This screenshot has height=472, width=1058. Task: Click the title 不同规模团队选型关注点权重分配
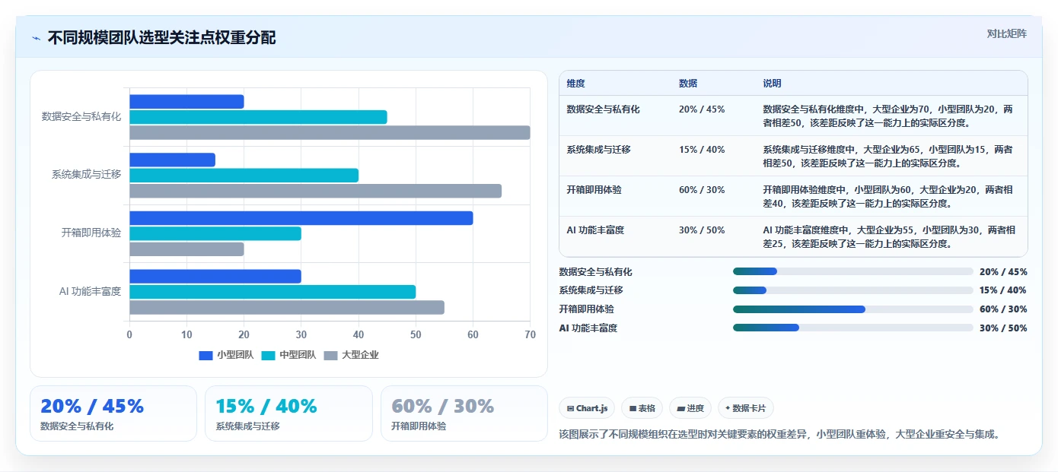pyautogui.click(x=161, y=38)
